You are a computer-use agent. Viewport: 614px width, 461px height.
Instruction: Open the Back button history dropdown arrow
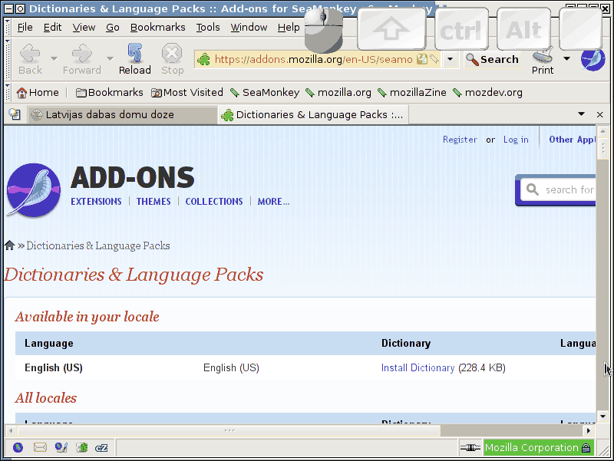(x=54, y=59)
